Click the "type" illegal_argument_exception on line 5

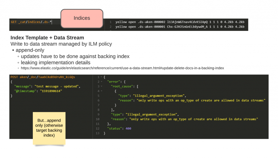[x=152, y=96]
